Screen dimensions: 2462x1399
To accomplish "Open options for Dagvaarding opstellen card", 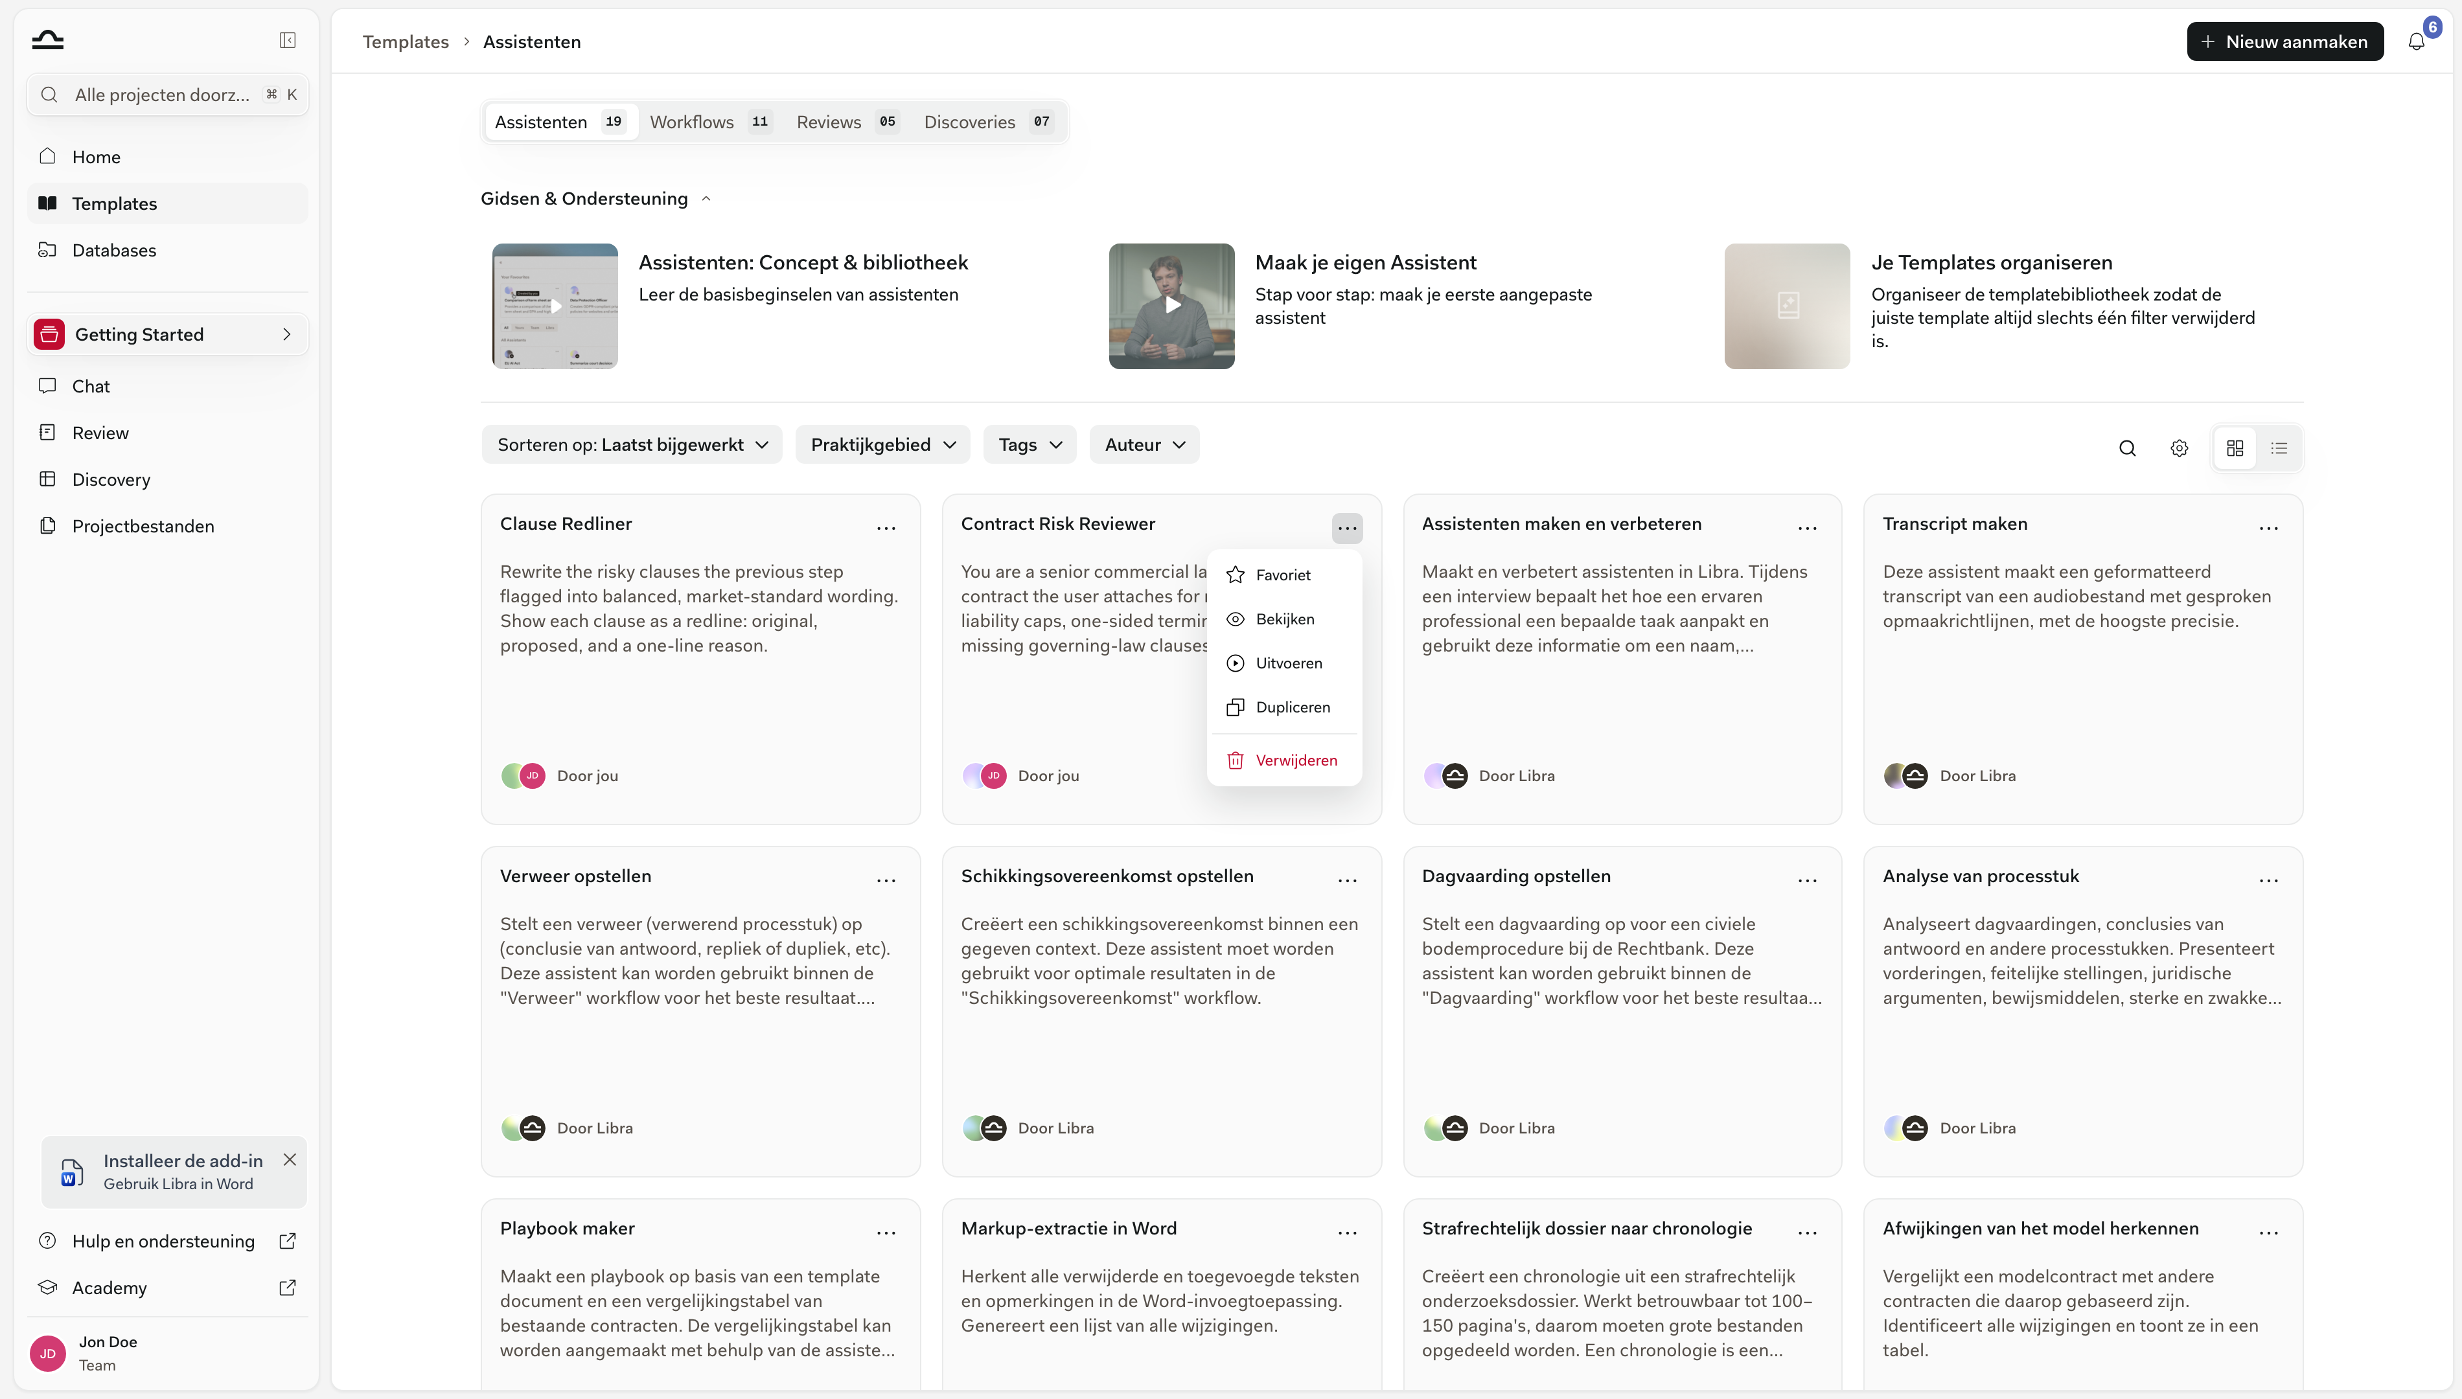I will (1808, 880).
